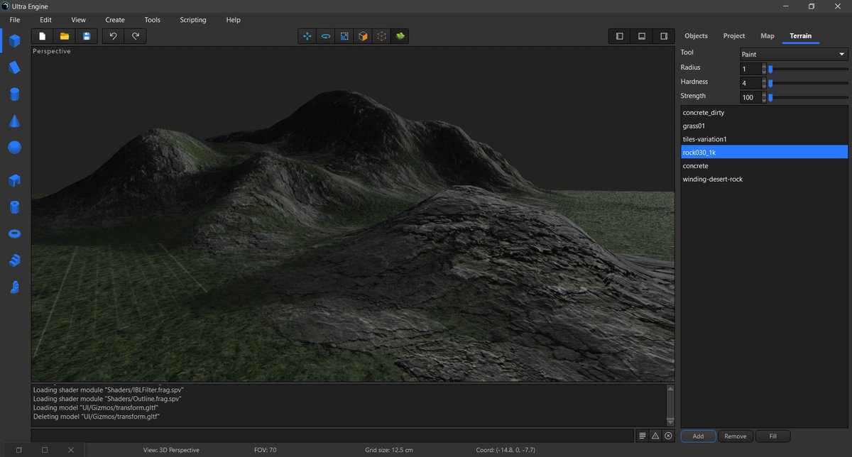
Task: Open the File menu
Action: [x=15, y=20]
